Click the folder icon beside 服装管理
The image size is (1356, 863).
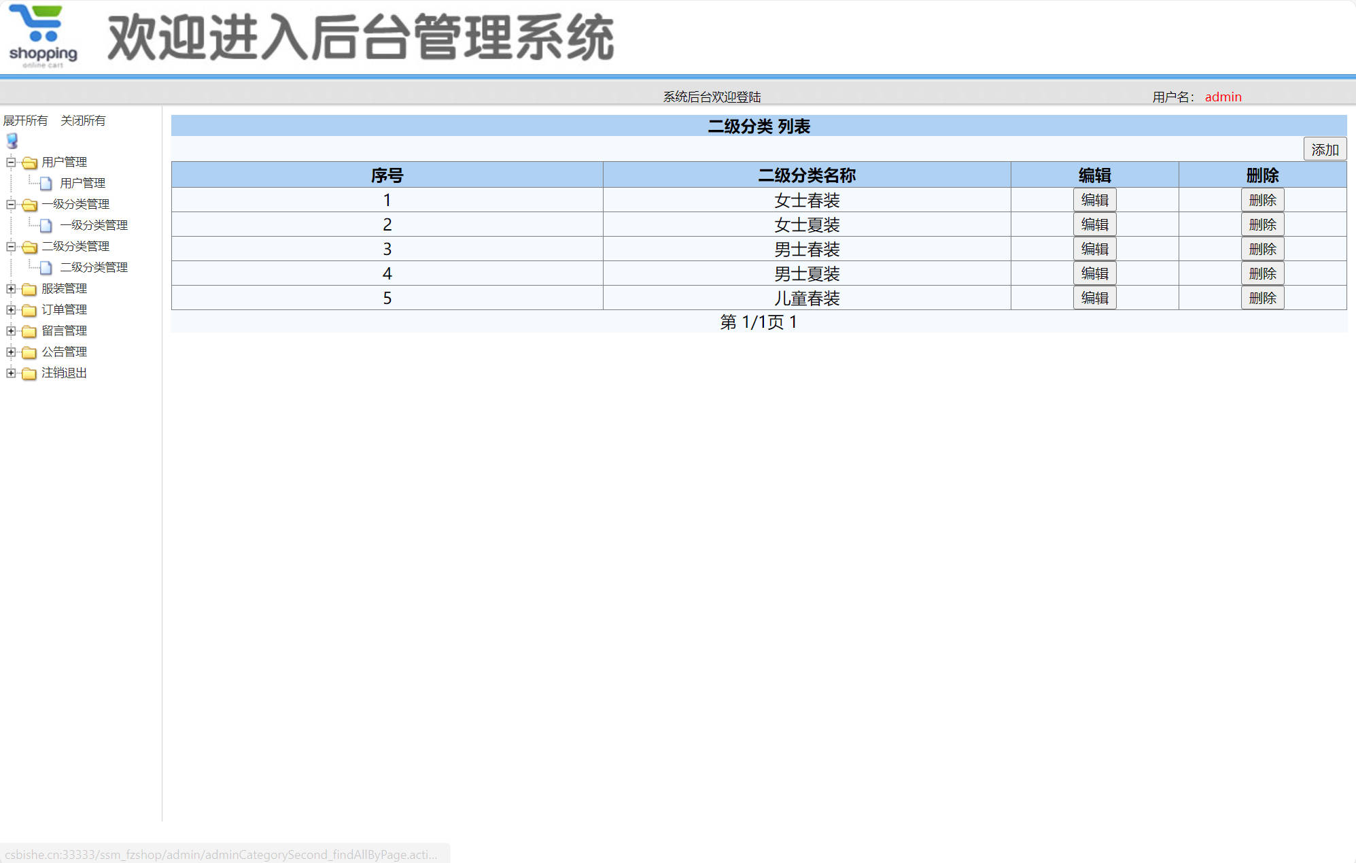tap(28, 288)
